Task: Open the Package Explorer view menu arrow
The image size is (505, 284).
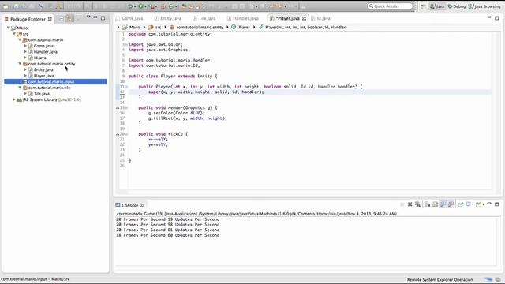Action: (x=88, y=17)
